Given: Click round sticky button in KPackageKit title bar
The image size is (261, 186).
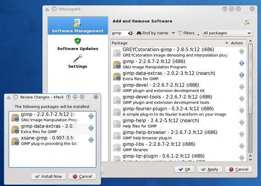Looking at the screenshot, I should [54, 9].
